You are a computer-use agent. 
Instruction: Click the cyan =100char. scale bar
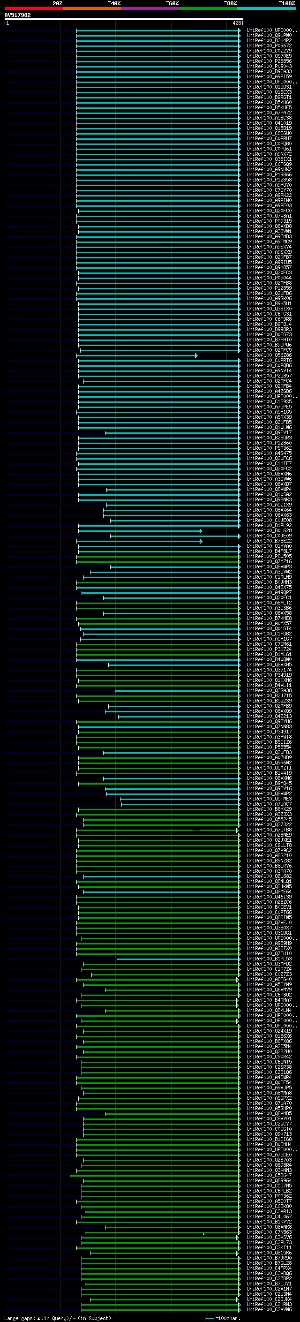(210, 1319)
